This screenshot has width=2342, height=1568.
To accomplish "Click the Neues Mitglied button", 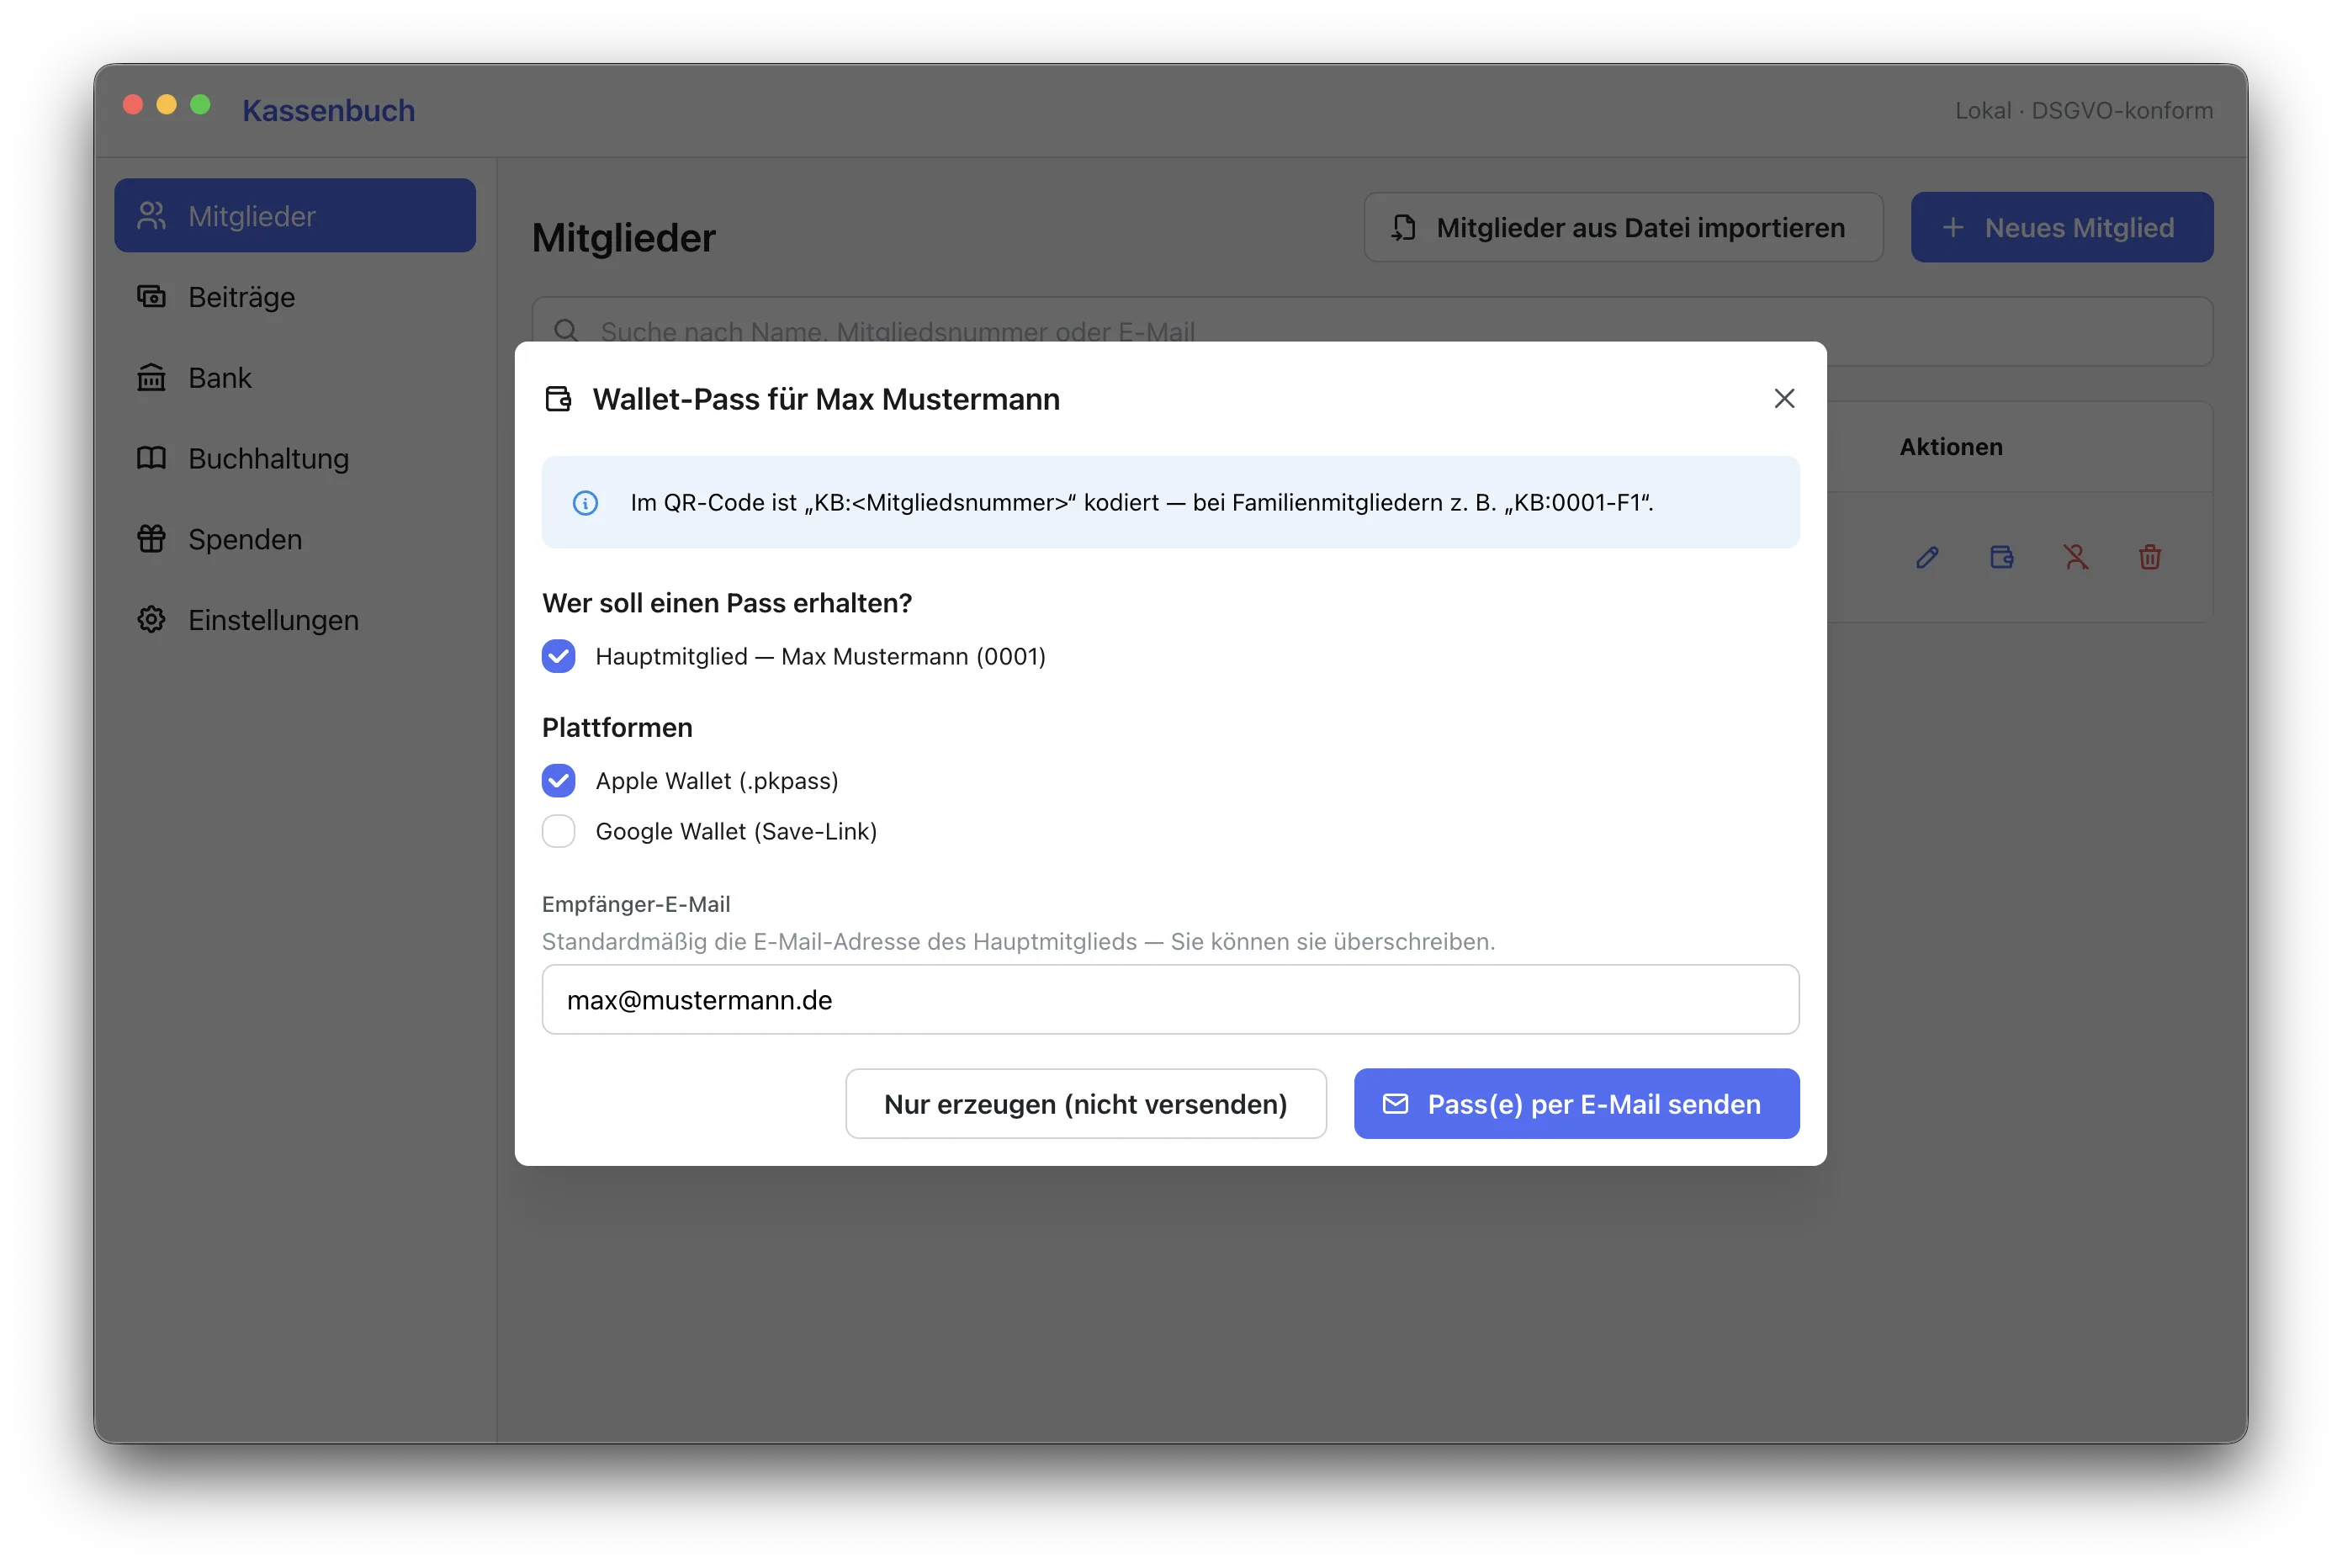I will click(x=2062, y=228).
